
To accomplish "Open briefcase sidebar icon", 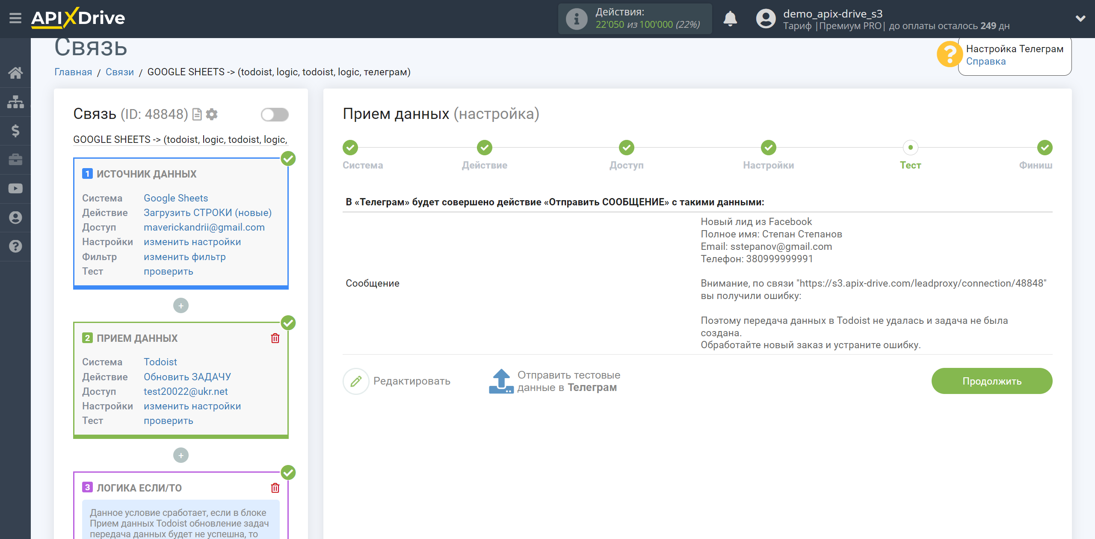I will coord(15,160).
